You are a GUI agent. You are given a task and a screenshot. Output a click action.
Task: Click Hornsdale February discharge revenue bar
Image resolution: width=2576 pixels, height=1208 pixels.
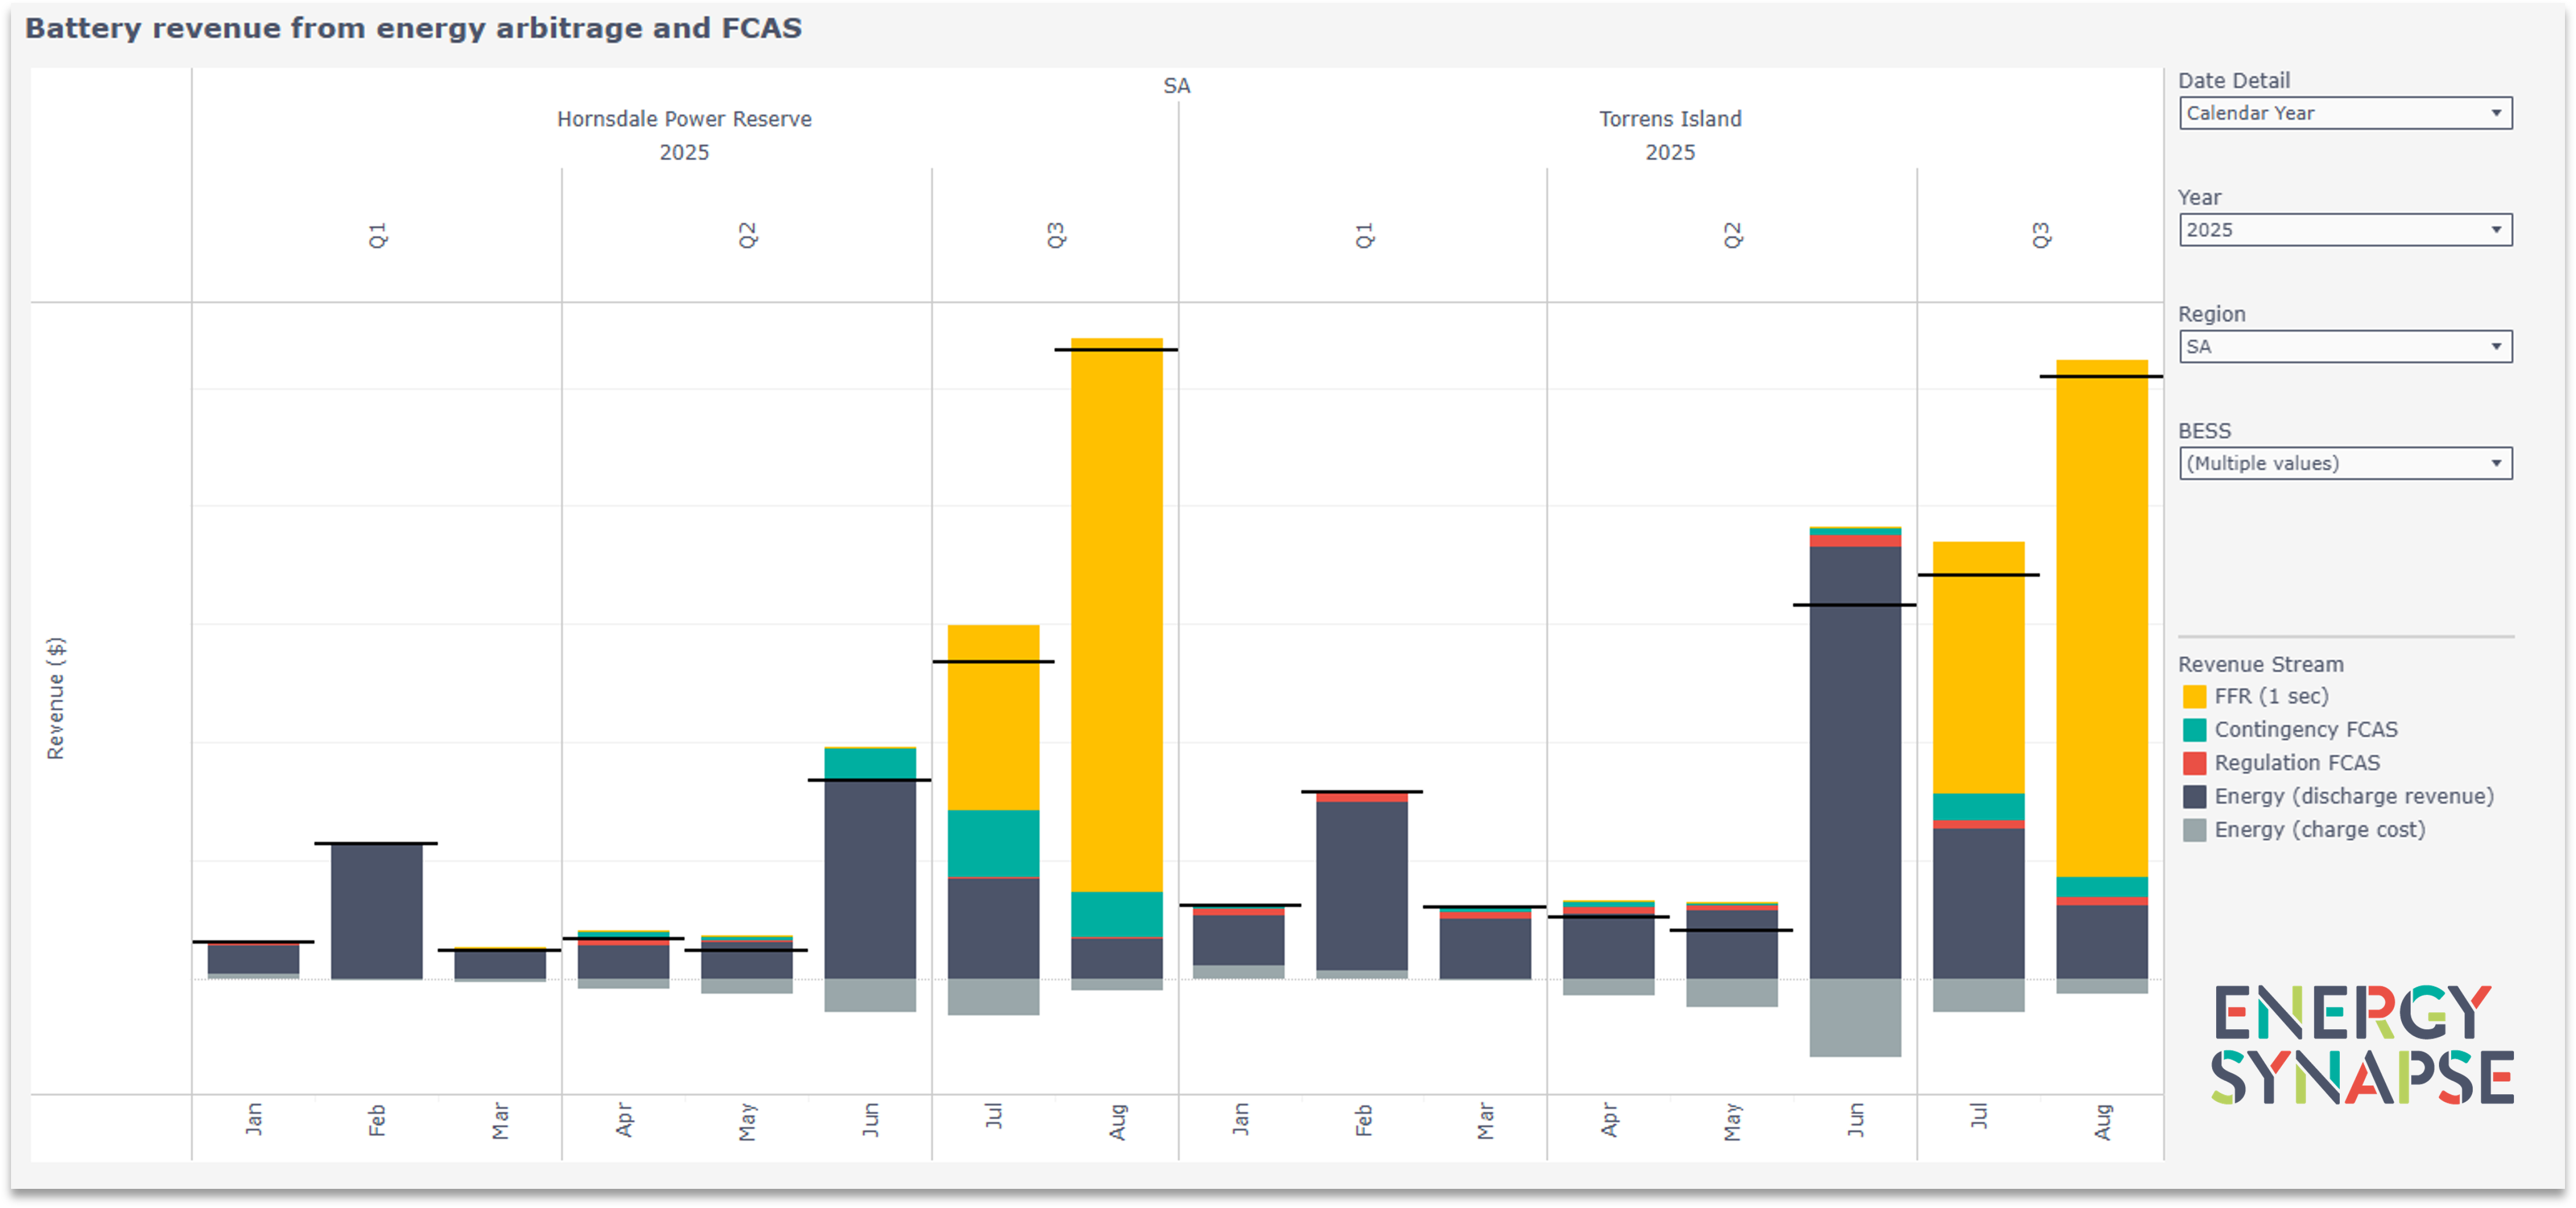click(x=377, y=911)
